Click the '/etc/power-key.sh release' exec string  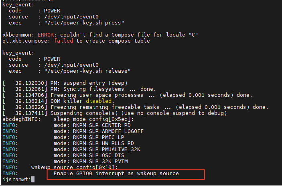(87, 71)
